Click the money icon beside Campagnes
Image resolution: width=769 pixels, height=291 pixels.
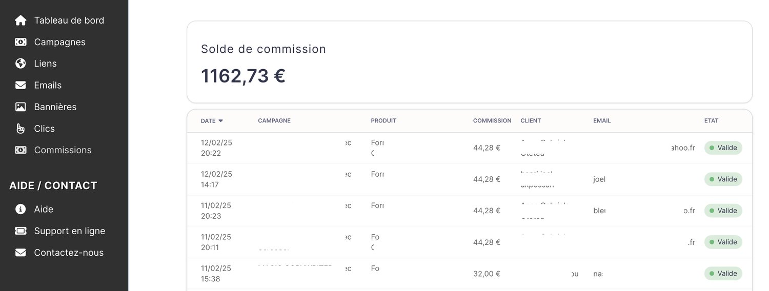coord(21,42)
